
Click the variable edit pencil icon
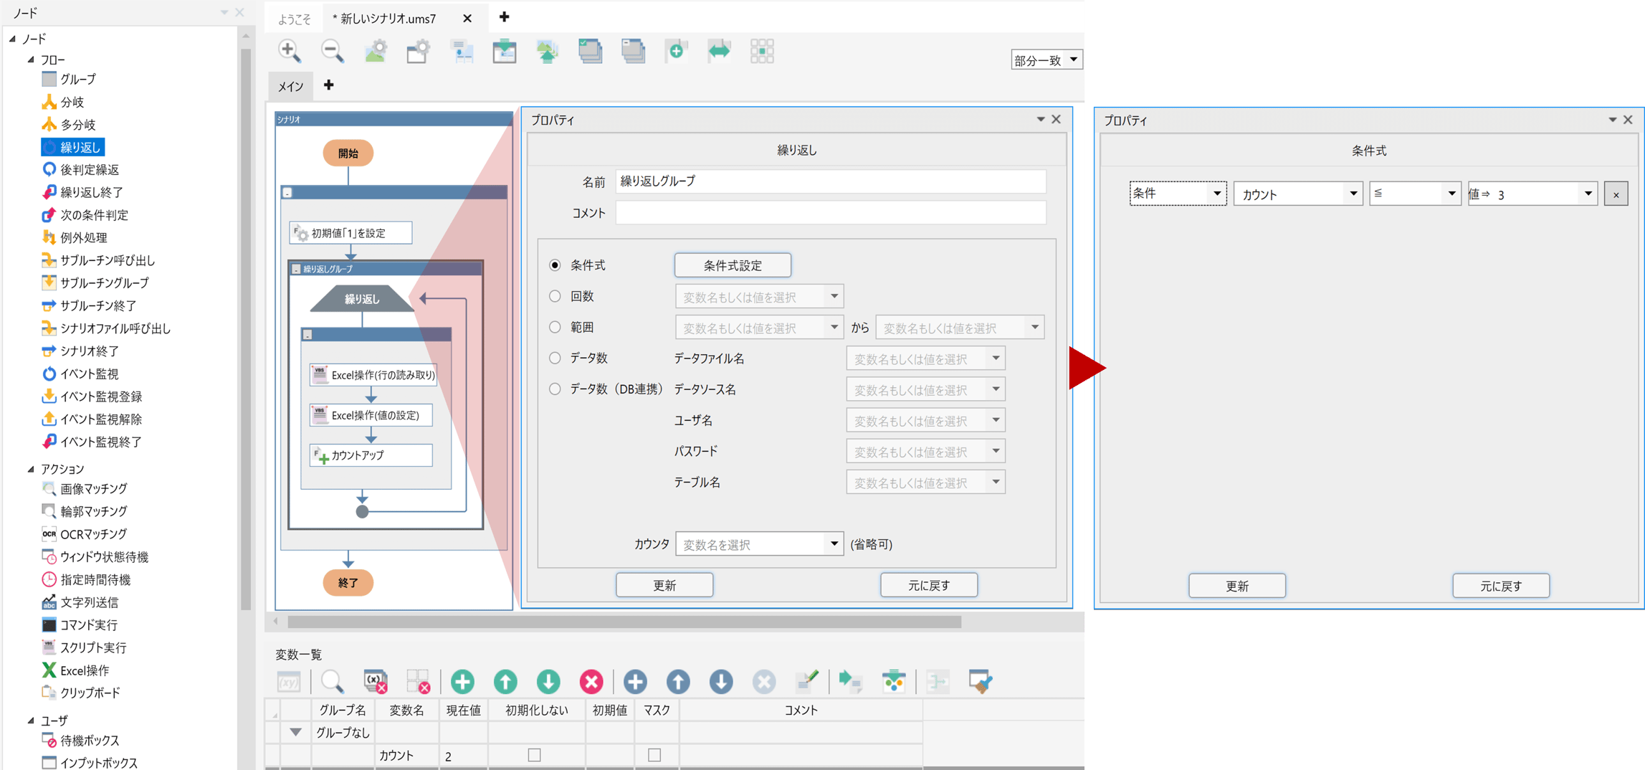click(807, 681)
